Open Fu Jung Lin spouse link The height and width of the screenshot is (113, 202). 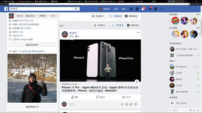tap(22, 39)
